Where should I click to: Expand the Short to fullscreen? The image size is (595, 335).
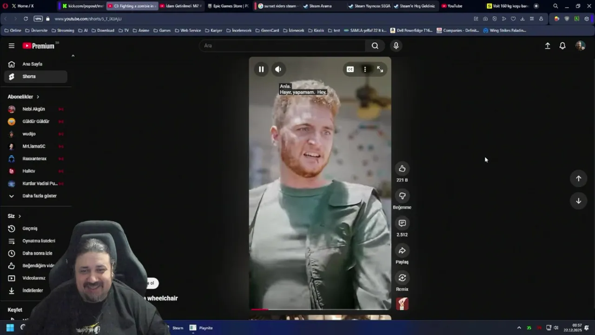pyautogui.click(x=380, y=69)
